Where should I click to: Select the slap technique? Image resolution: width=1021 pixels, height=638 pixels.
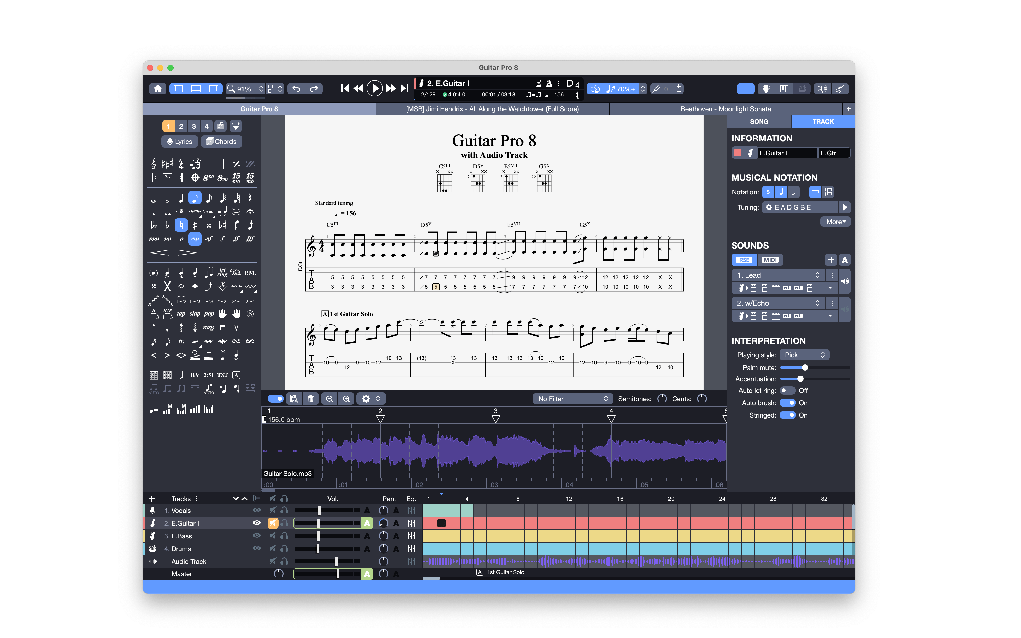pyautogui.click(x=195, y=314)
